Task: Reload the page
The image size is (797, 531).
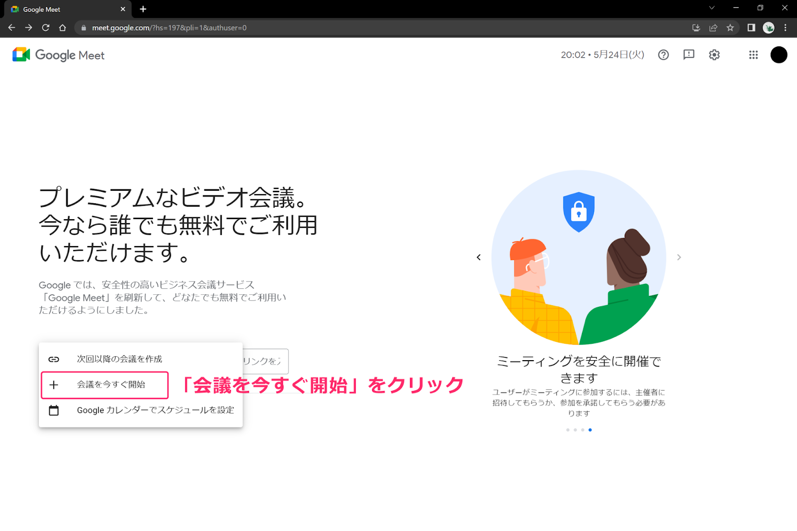Action: [x=45, y=28]
